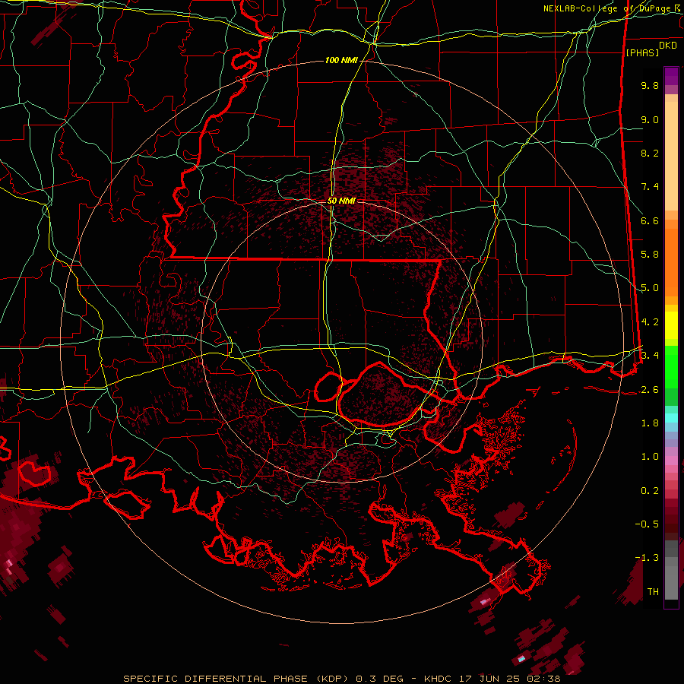Click the 9.0 value on the scale
Image resolution: width=684 pixels, height=684 pixels.
click(x=650, y=119)
